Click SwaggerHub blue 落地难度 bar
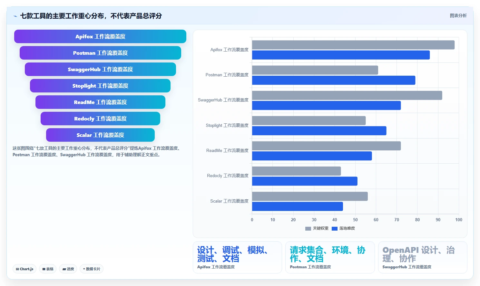The width and height of the screenshot is (480, 286). tap(326, 105)
